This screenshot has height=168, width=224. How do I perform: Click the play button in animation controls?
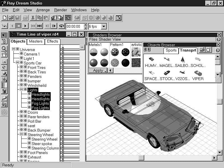point(25,26)
